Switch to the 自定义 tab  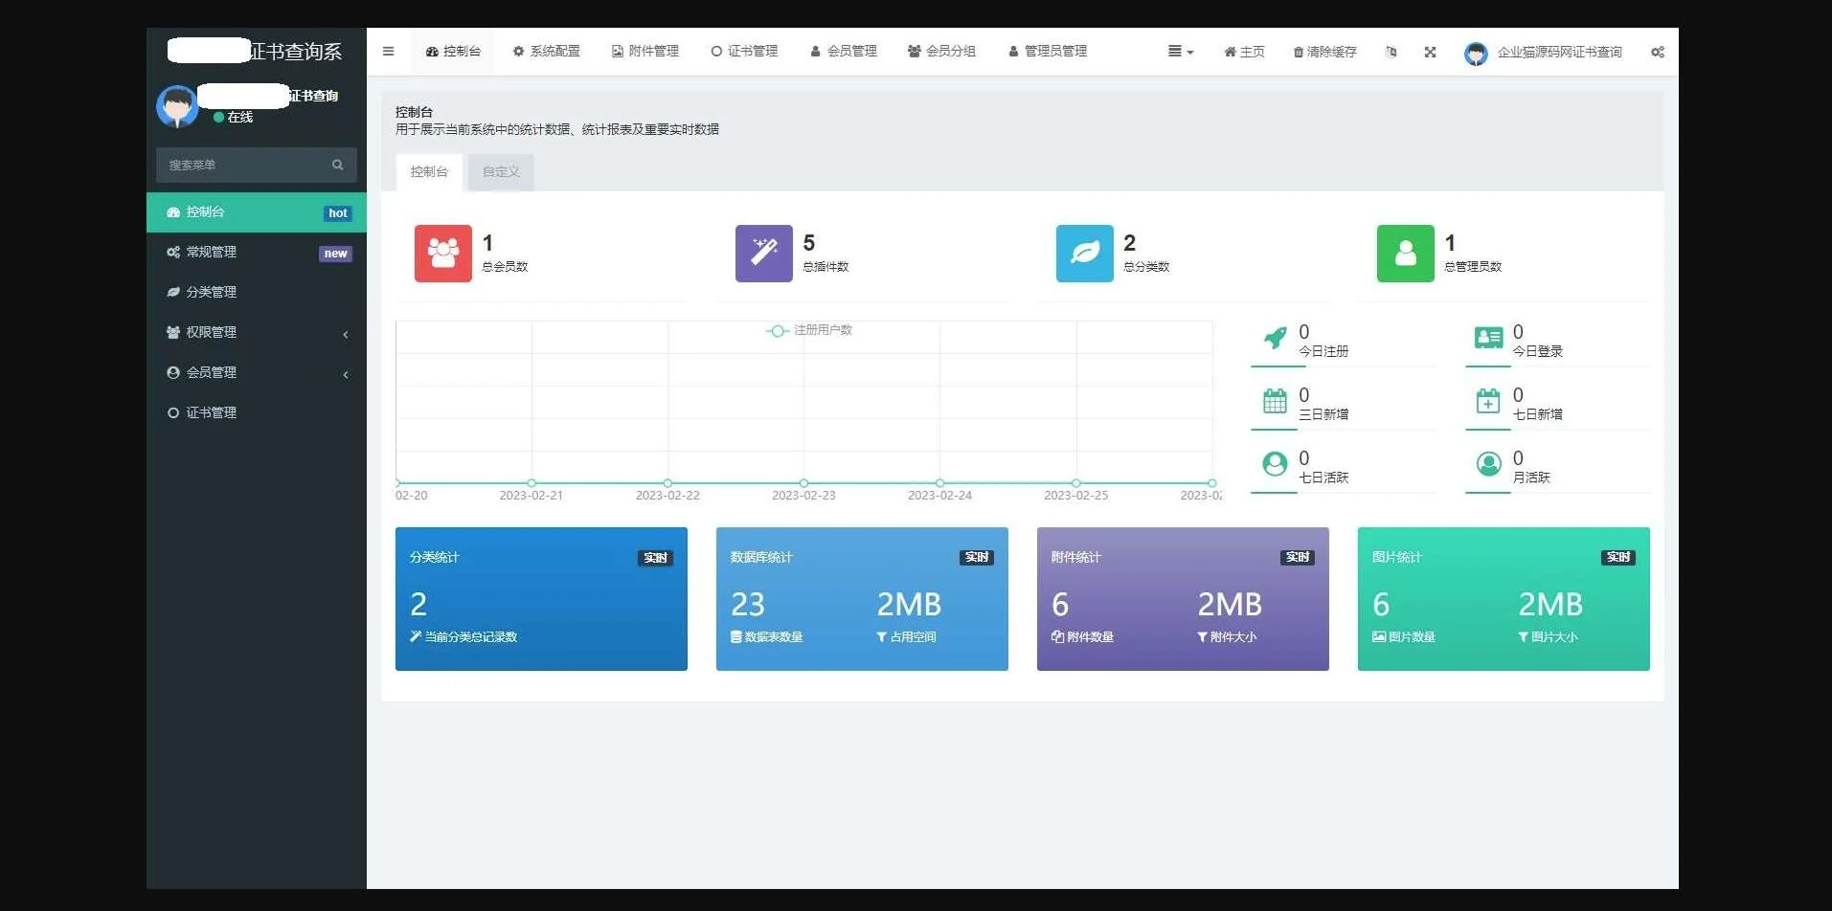coord(501,172)
